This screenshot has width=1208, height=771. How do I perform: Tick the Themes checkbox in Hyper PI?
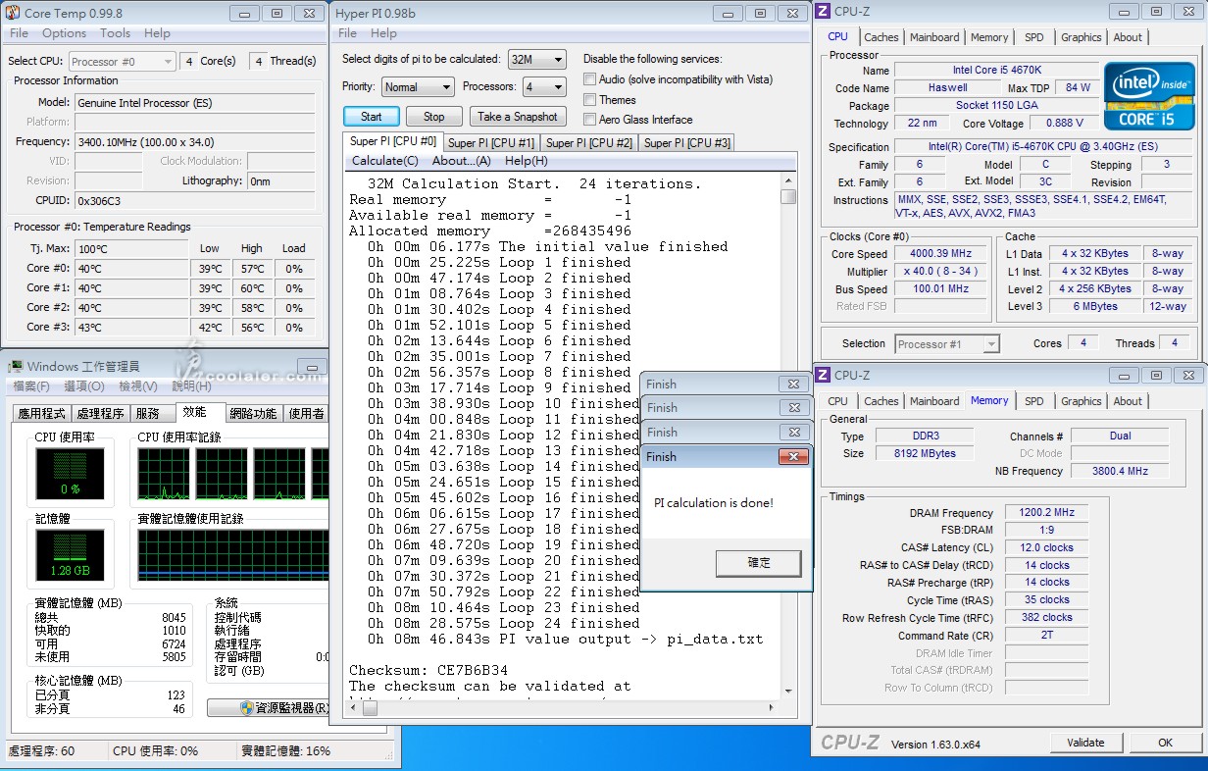(590, 100)
